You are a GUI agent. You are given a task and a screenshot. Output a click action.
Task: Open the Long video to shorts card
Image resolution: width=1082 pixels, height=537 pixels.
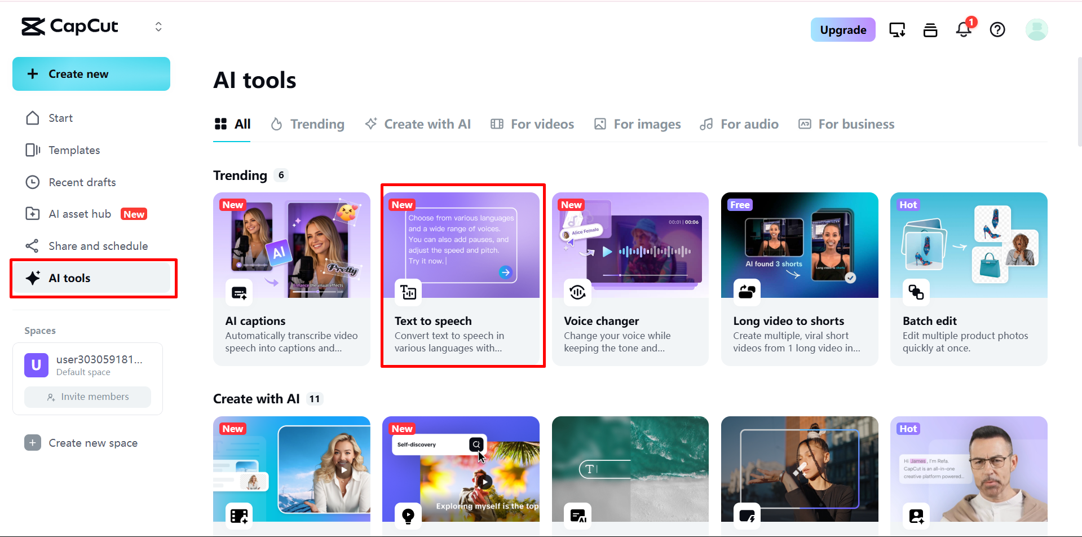[x=800, y=279]
